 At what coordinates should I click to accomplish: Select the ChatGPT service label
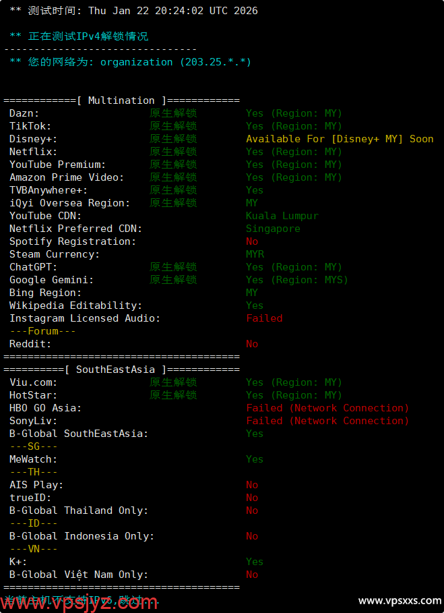(34, 267)
